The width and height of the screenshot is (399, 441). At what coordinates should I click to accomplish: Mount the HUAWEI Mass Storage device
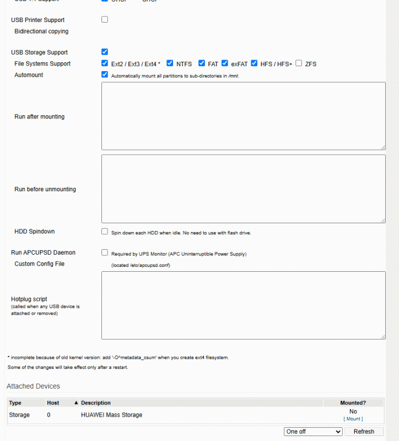[x=353, y=419]
